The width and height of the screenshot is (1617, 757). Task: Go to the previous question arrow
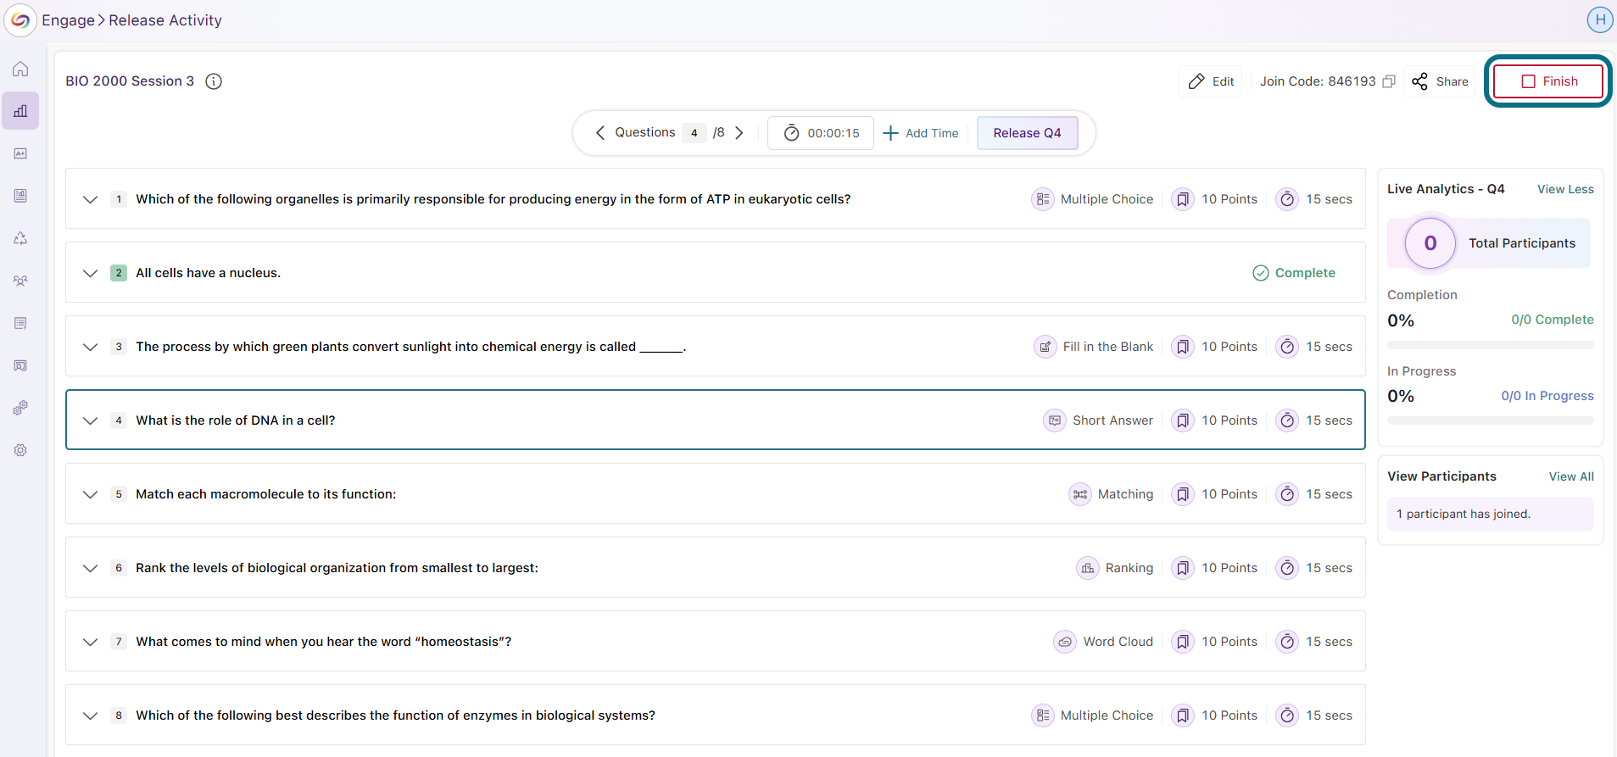tap(600, 133)
